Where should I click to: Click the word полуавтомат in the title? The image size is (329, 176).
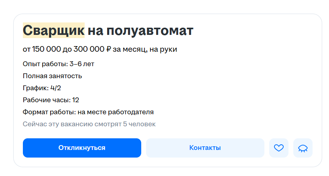tap(150, 31)
